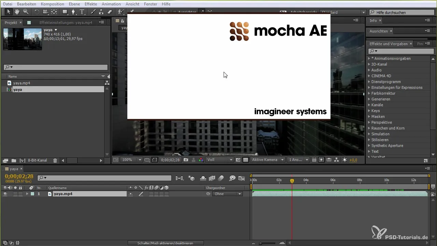The height and width of the screenshot is (246, 437).
Task: Open the Datei menu
Action: [x=8, y=4]
